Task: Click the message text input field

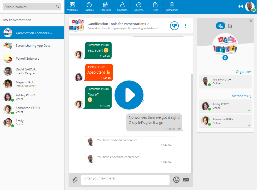Action: [125, 180]
